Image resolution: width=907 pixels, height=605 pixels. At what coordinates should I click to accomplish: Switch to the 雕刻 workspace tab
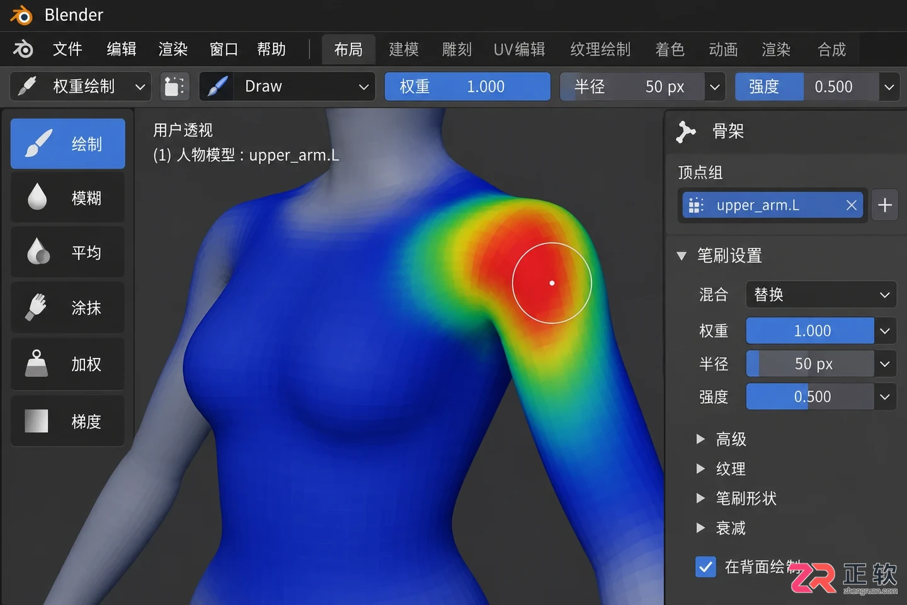click(457, 50)
